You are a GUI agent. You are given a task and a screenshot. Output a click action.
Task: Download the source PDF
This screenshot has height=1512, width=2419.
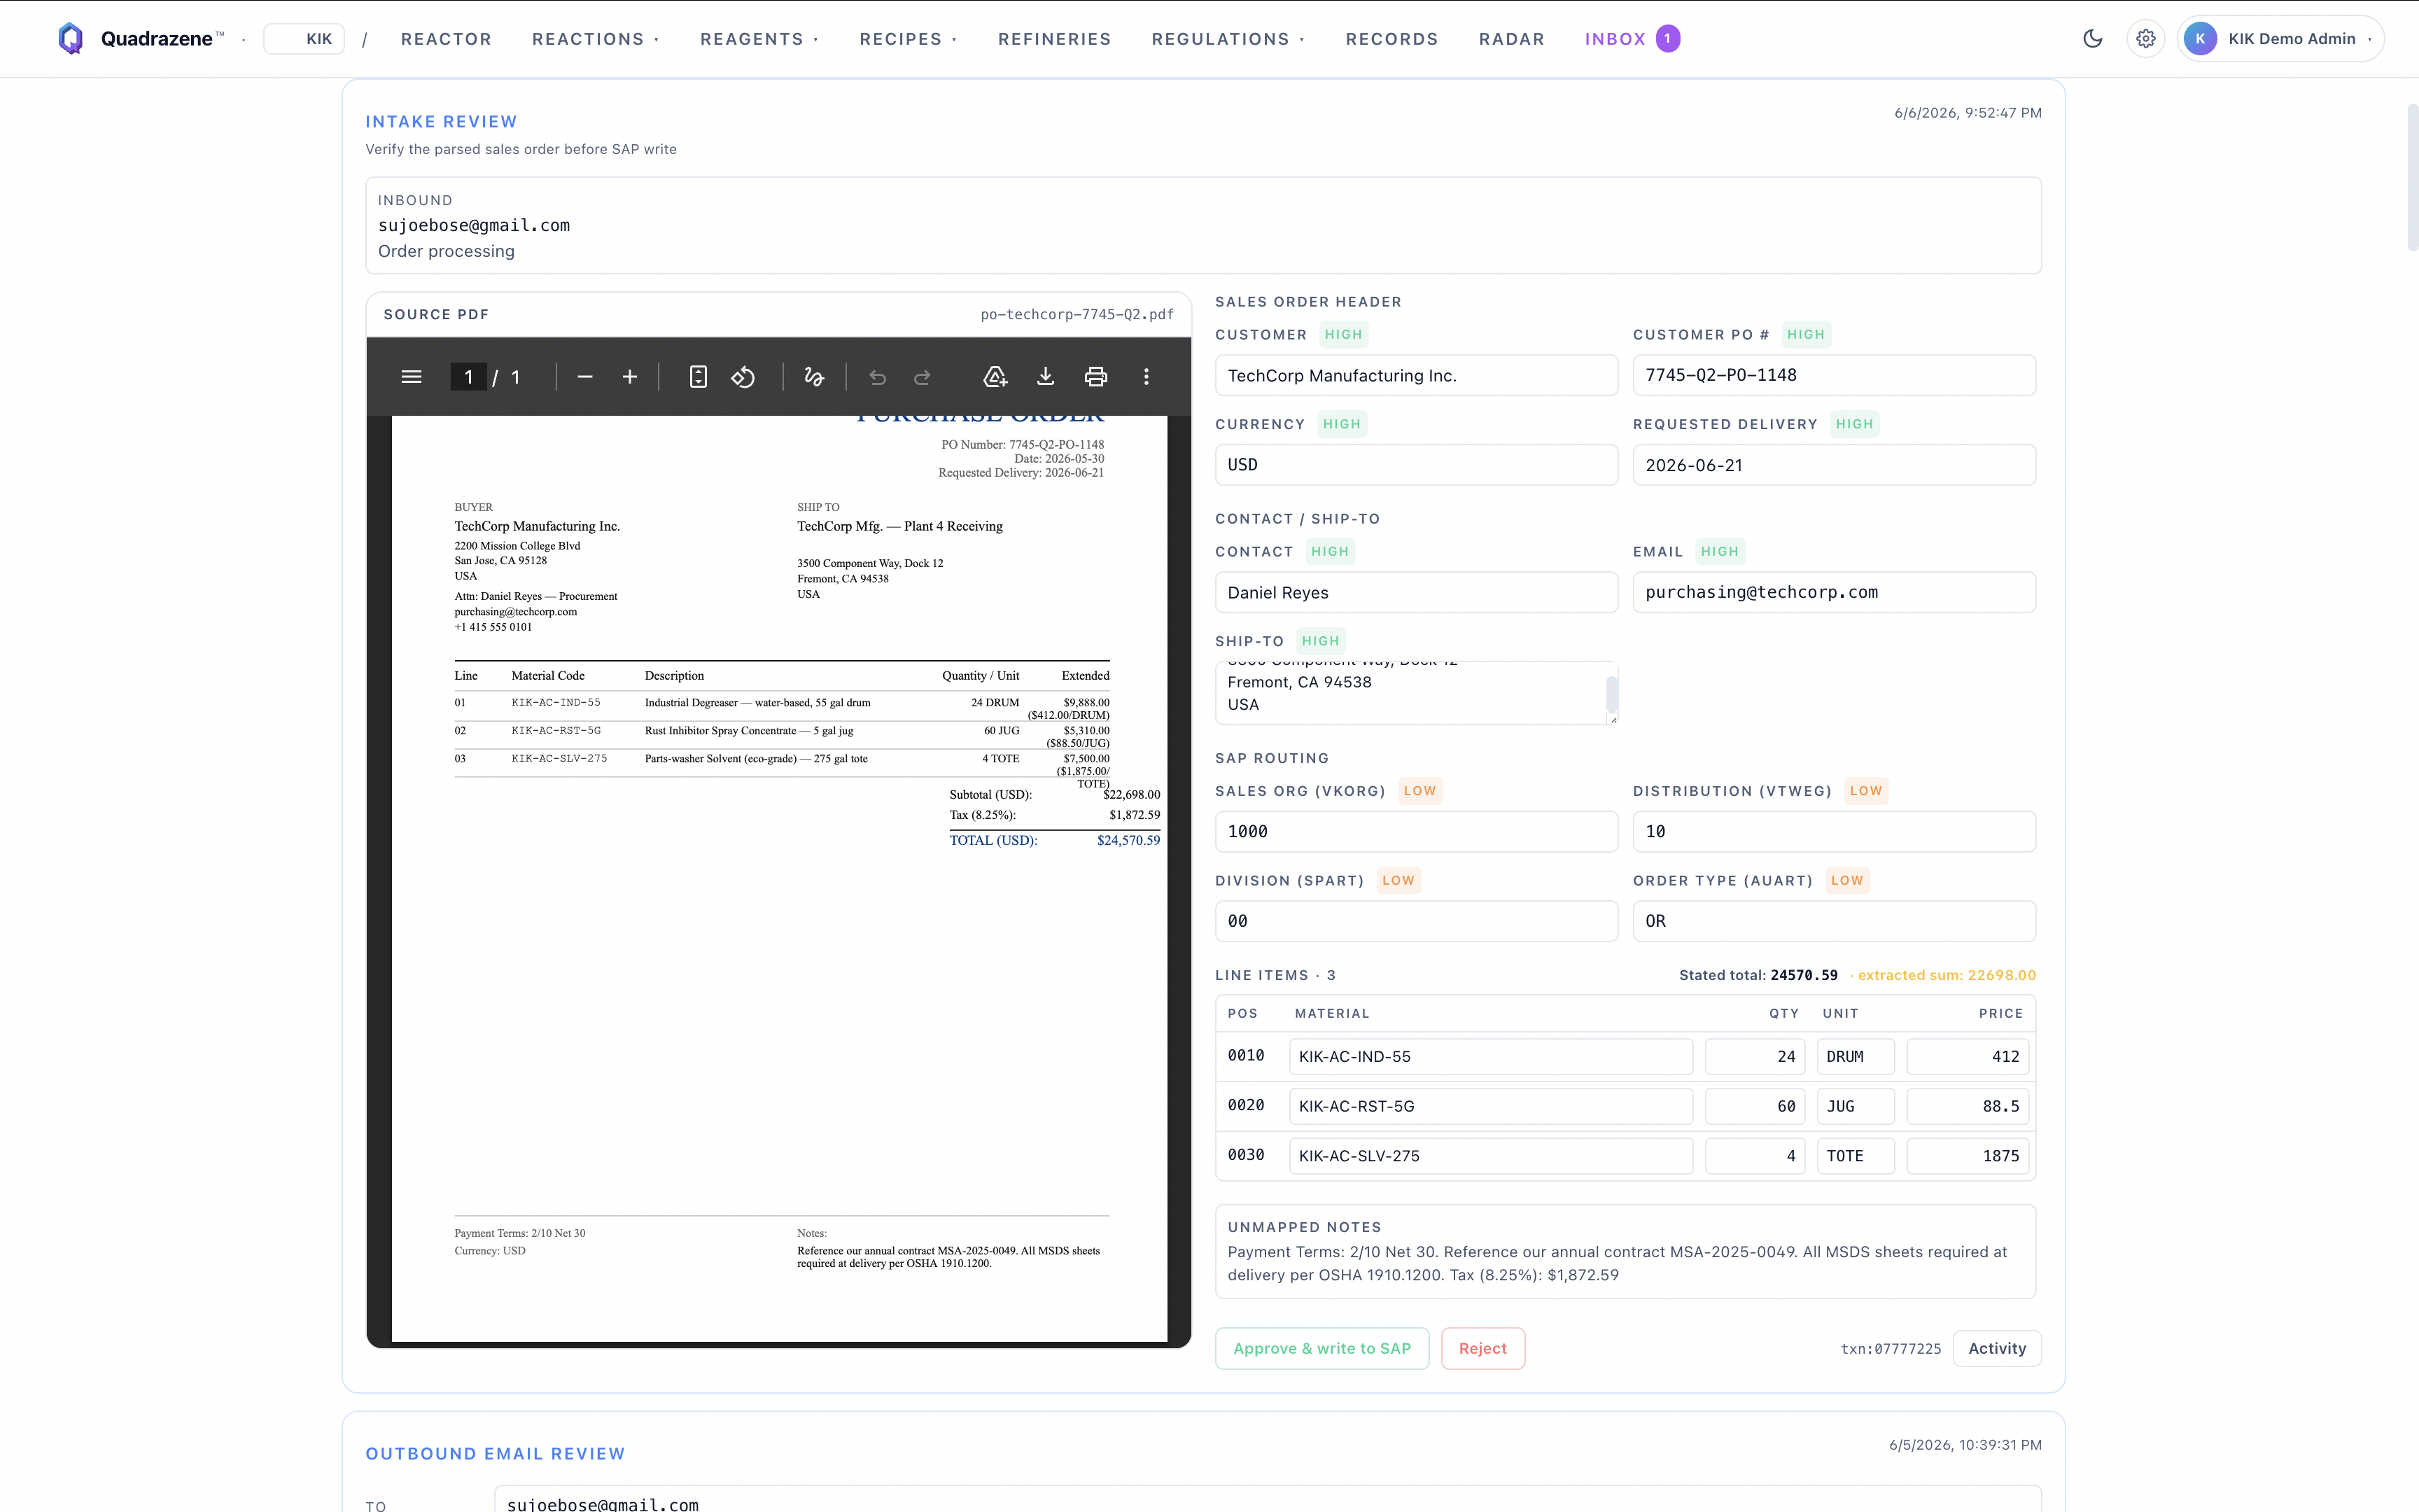(x=1046, y=377)
